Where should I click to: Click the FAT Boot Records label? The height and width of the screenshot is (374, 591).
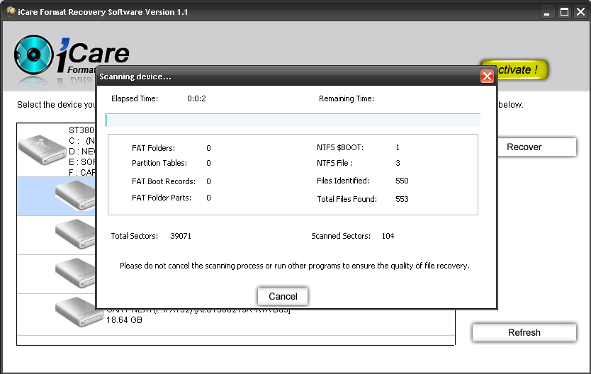tap(164, 181)
